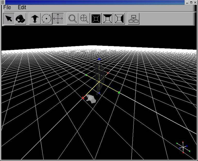Click the small red handle right of object
Screen dimensions: 198x161
pyautogui.click(x=108, y=73)
